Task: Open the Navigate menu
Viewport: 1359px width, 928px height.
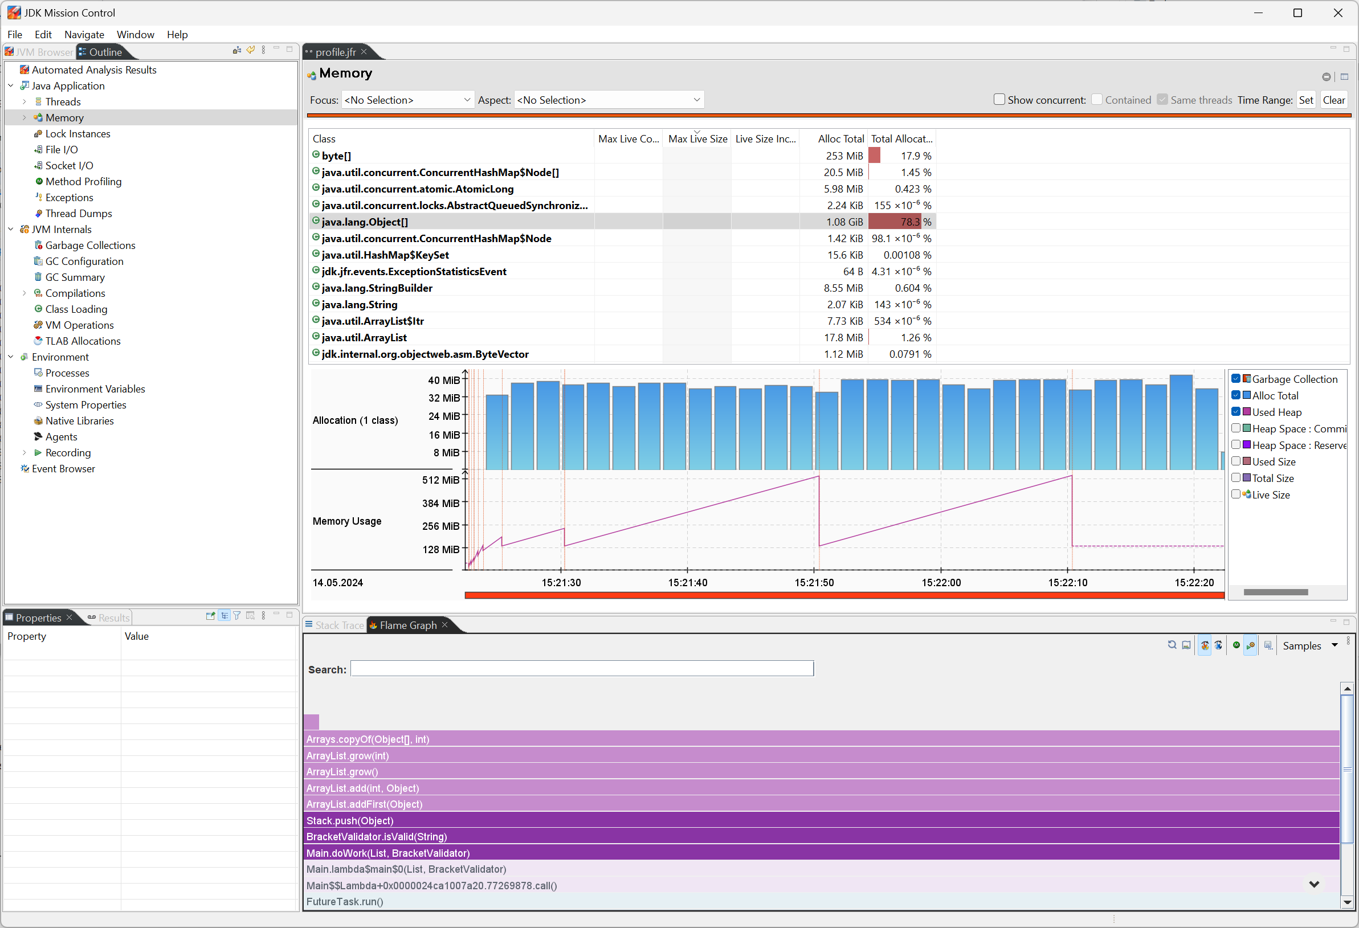Action: (84, 35)
